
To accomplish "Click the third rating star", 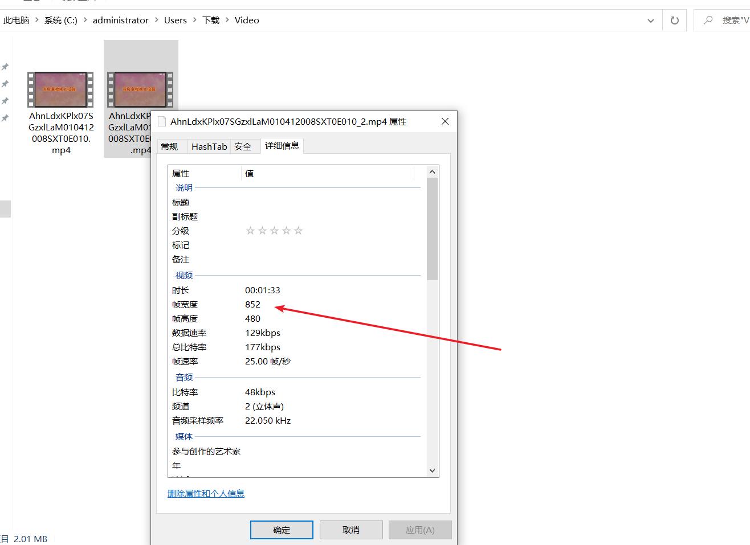I will [x=274, y=231].
